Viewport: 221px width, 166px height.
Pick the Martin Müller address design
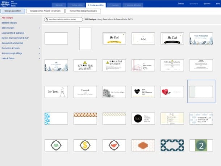click(x=201, y=119)
